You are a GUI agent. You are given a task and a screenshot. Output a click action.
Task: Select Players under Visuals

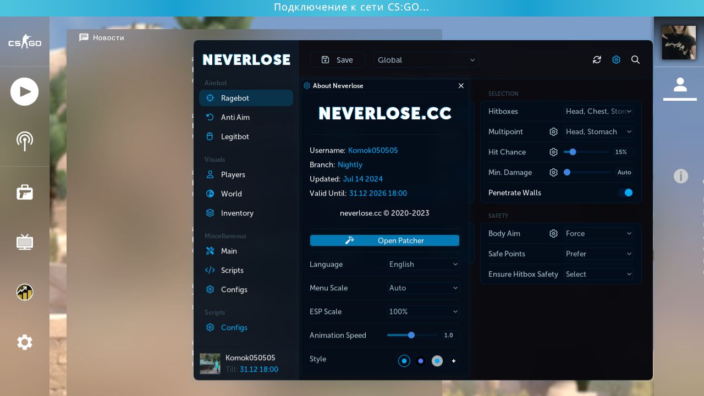pos(246,174)
